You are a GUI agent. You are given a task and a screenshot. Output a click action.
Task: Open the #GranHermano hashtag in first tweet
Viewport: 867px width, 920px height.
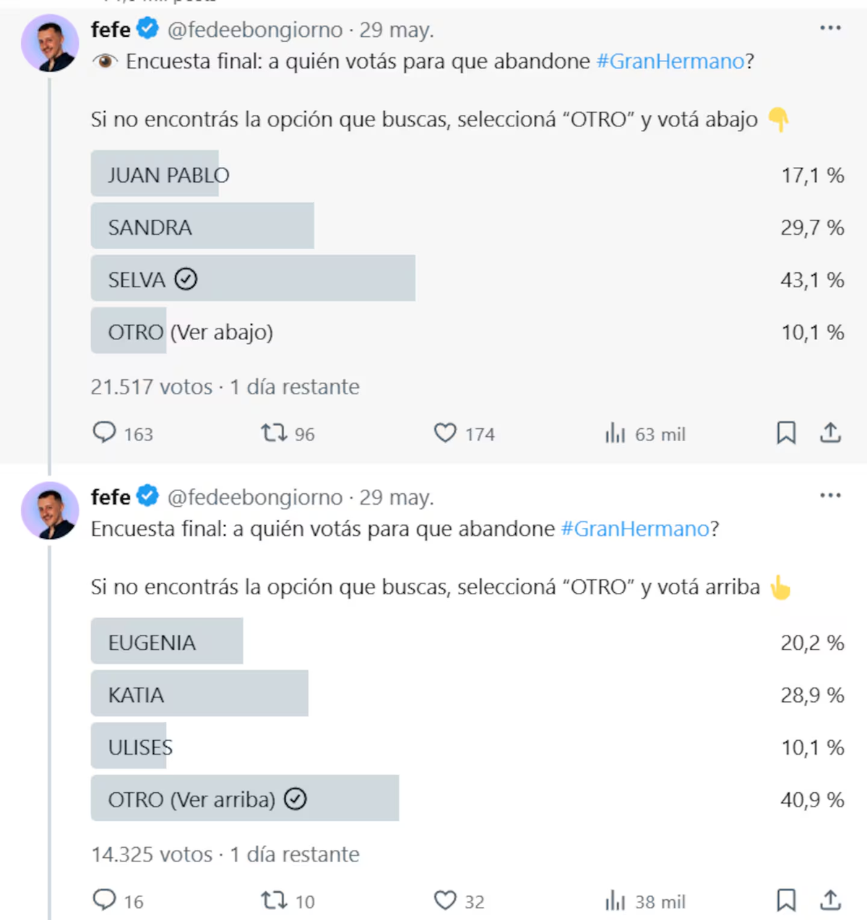point(670,61)
